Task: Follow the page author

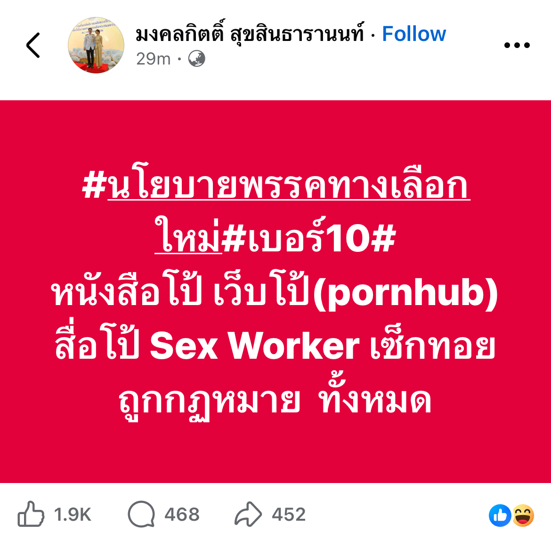Action: pos(414,34)
